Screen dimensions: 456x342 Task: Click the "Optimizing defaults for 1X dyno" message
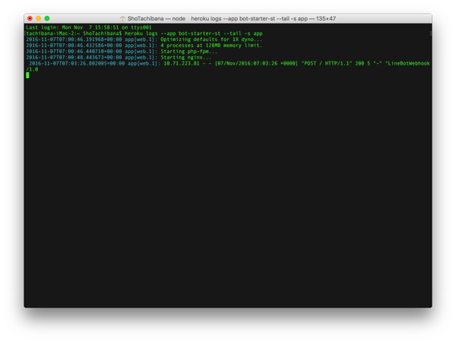pos(211,40)
